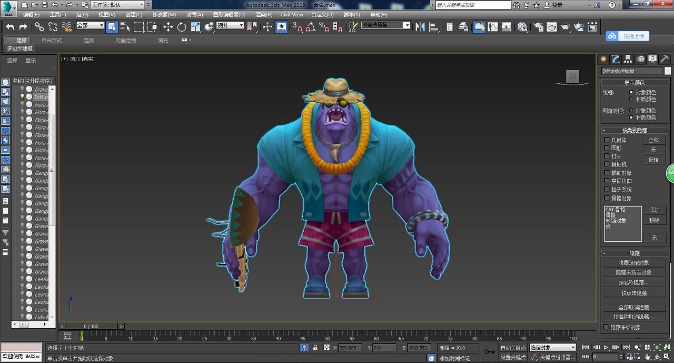Screen dimensions: 674x363
Task: Collapse the 隐藏 rollout header
Action: [x=635, y=254]
